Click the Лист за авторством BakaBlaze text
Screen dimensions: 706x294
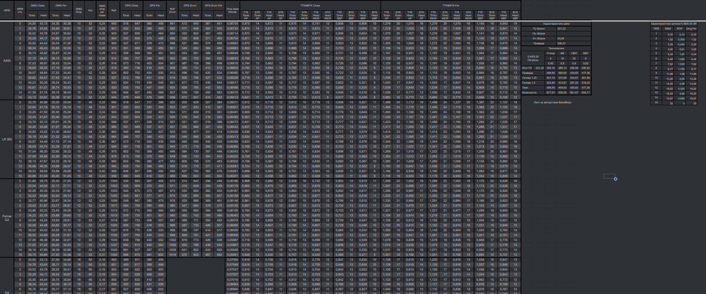pyautogui.click(x=552, y=103)
